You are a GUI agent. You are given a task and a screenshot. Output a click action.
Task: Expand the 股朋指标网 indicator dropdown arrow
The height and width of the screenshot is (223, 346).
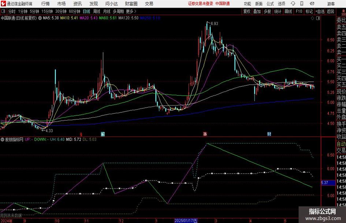(3, 140)
